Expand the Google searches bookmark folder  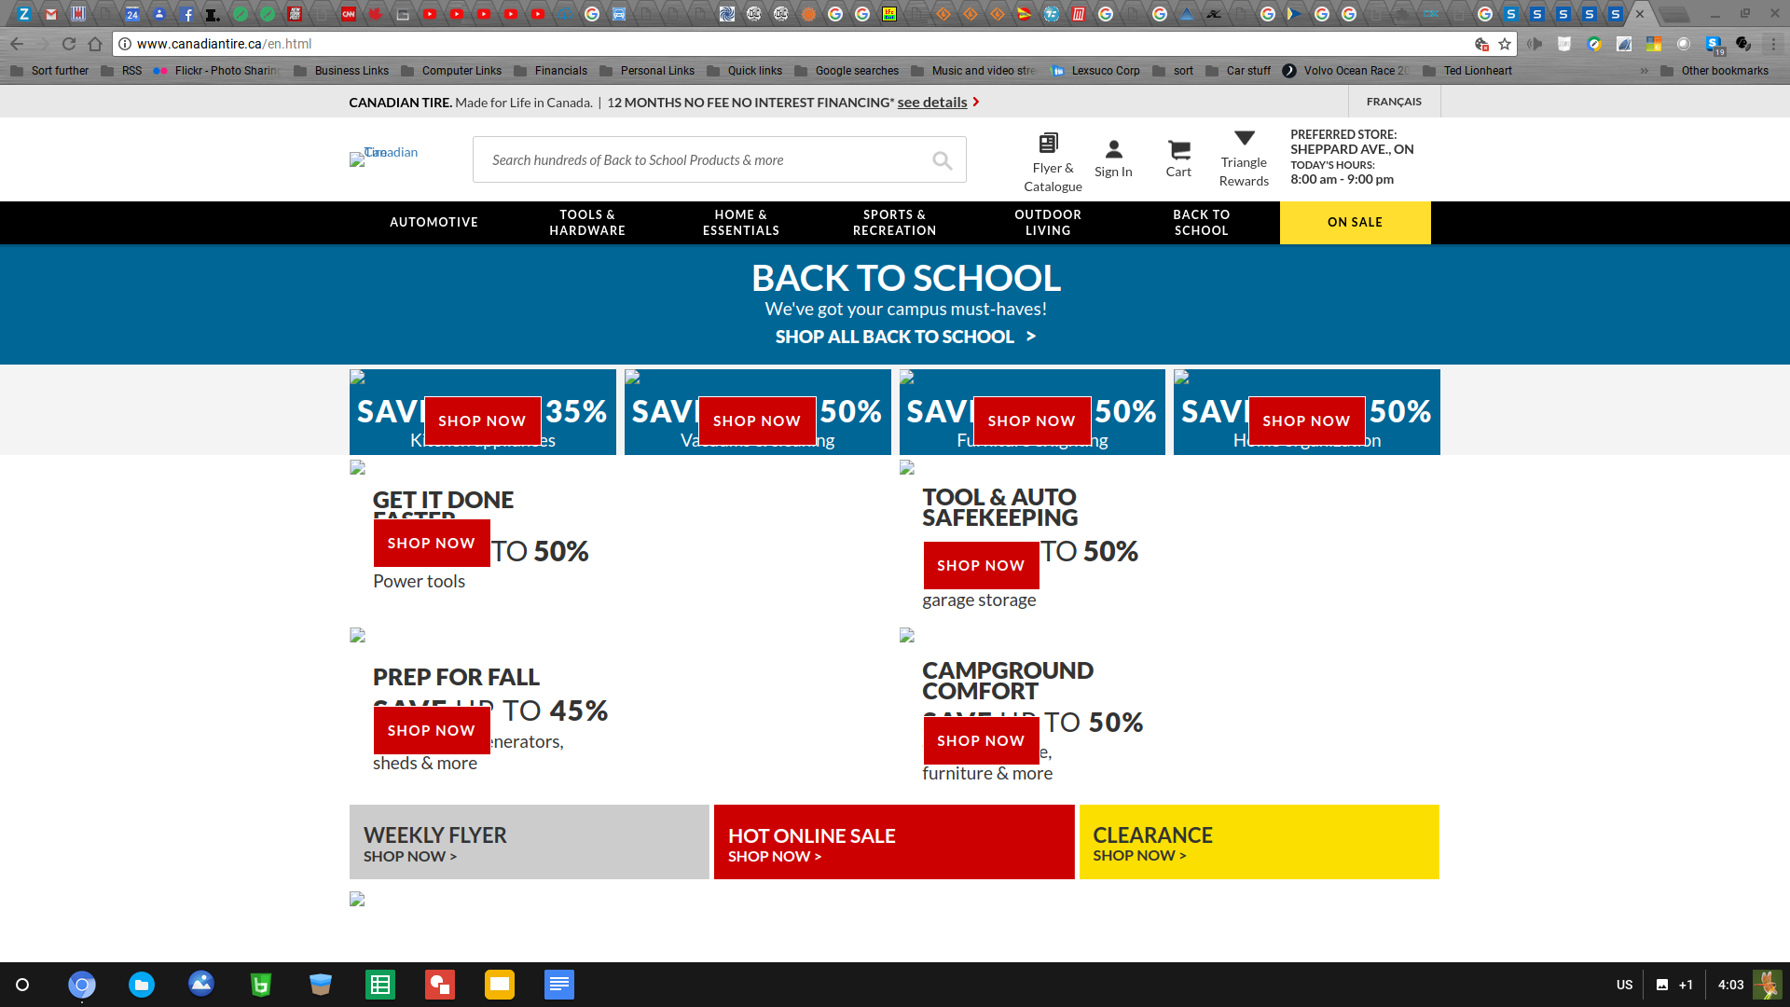pos(847,71)
